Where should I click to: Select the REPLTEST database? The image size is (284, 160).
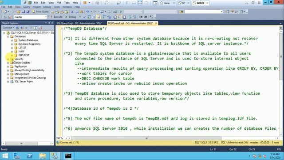[x=24, y=55]
